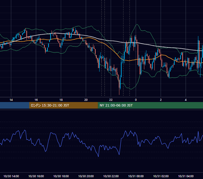Click the 10/31 02:00 date label
The height and width of the screenshot is (179, 203).
coord(161,176)
